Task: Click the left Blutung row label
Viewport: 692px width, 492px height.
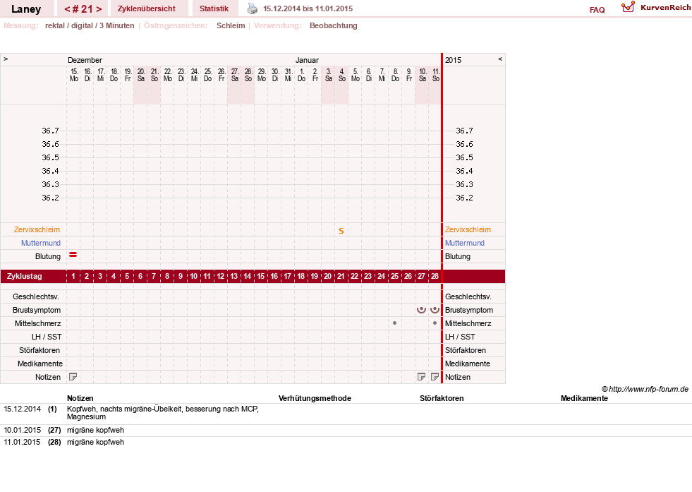Action: pyautogui.click(x=48, y=256)
